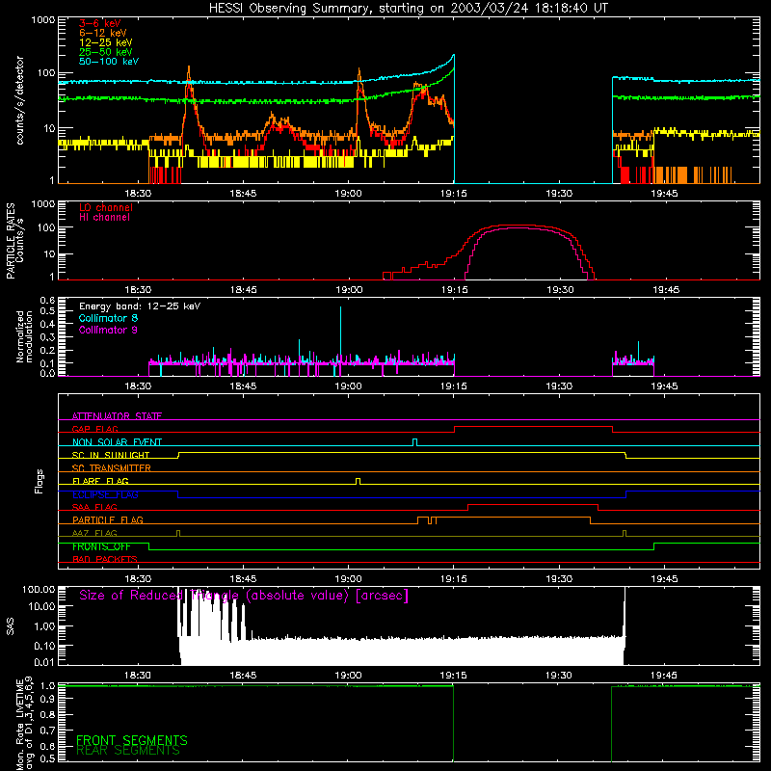Screen dimensions: 771x771
Task: Click the tall Collimator 8 spike near 18:59
Action: tap(340, 334)
